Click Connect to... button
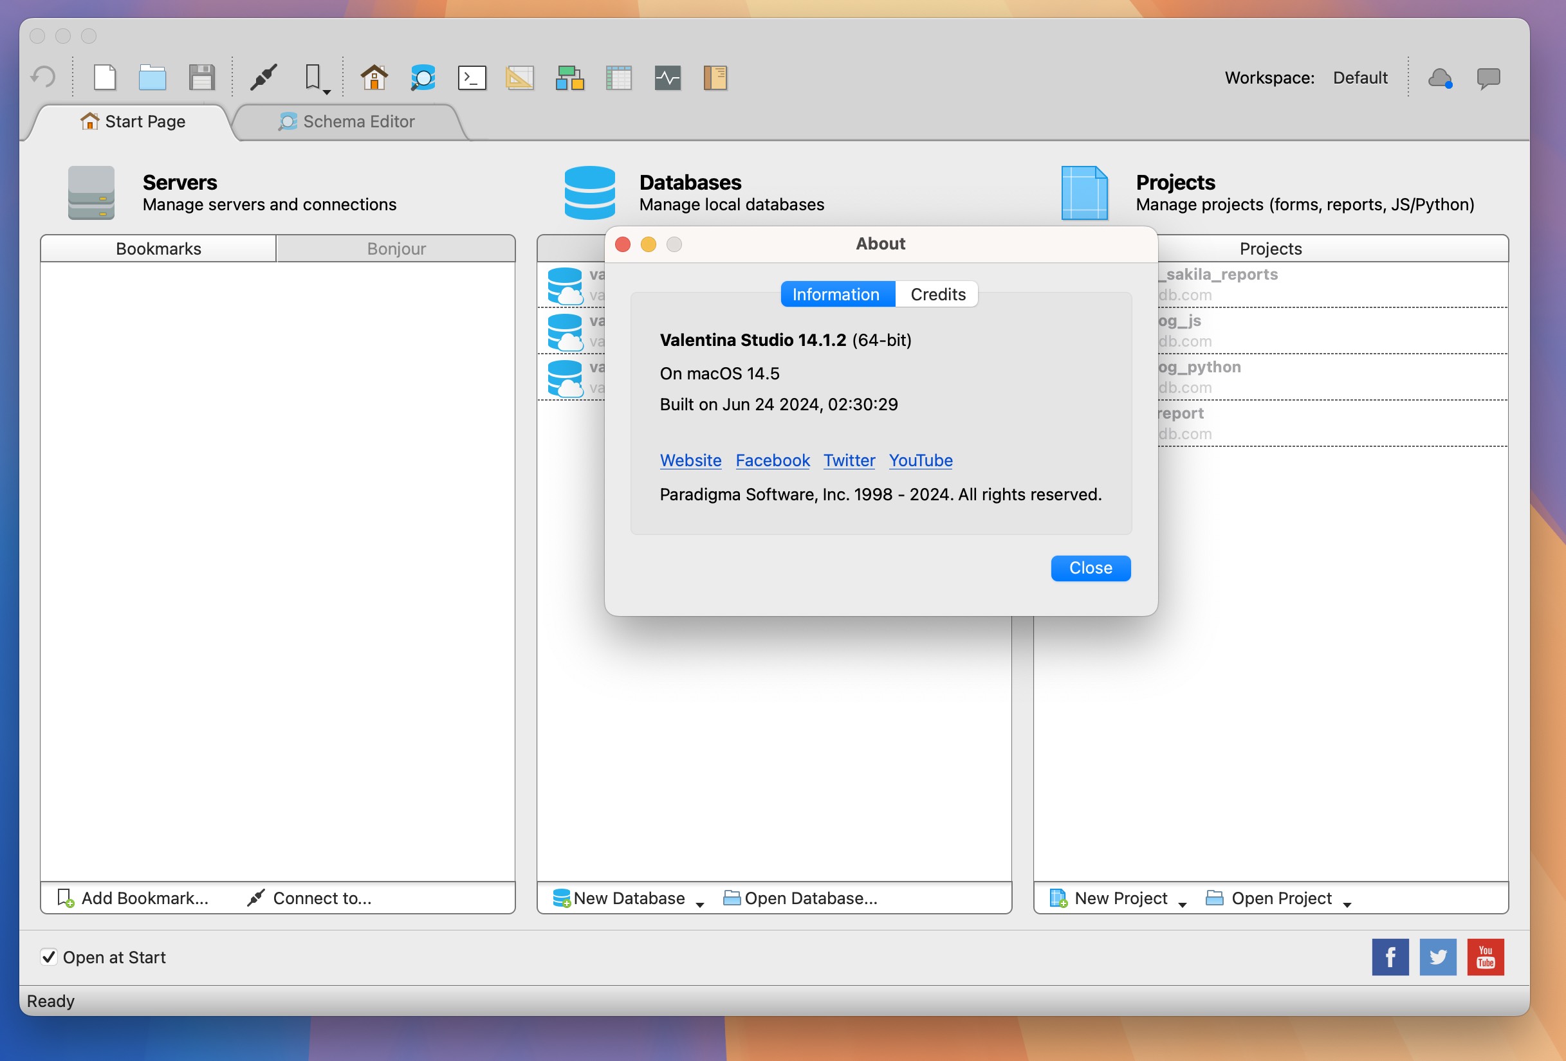Screen dimensions: 1566x1061 [x=309, y=898]
